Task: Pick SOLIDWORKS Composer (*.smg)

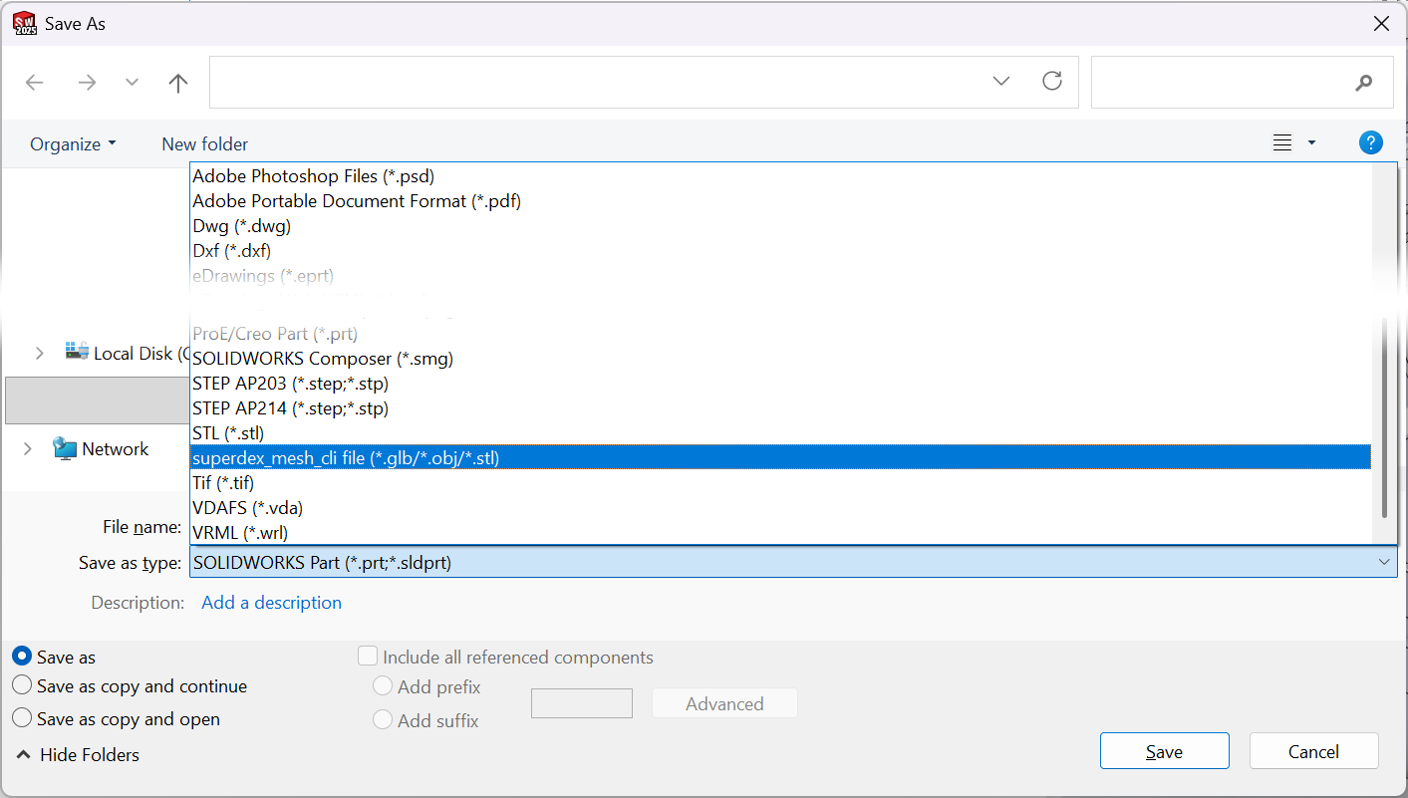Action: (x=780, y=359)
